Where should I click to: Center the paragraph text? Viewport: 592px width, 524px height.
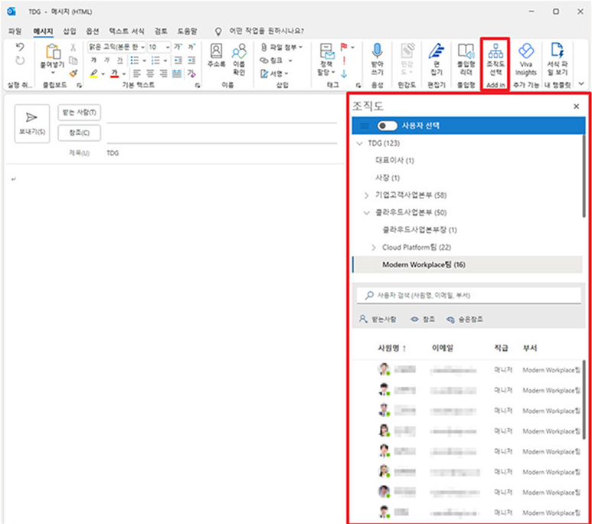point(150,74)
